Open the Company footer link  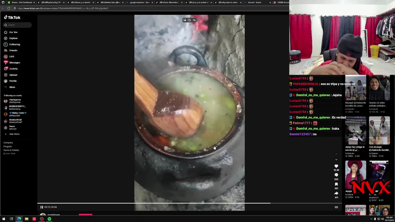pyautogui.click(x=8, y=143)
